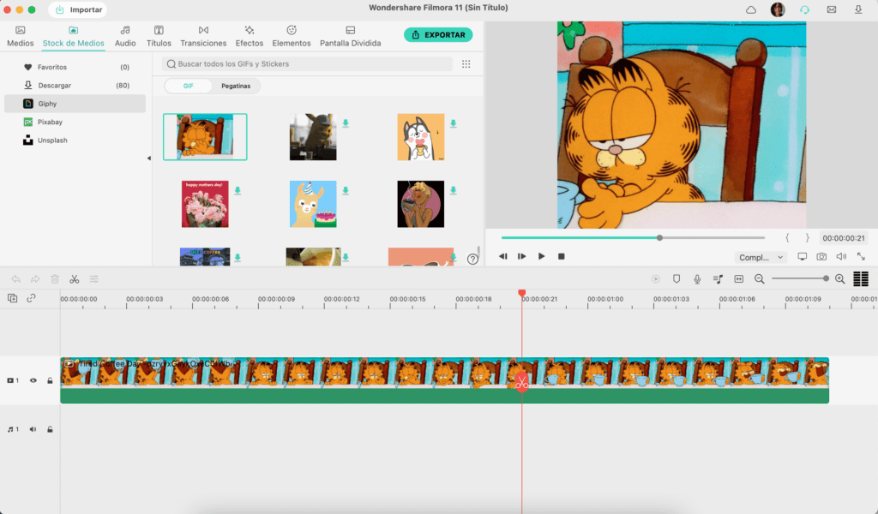Redo the last timeline action
The width and height of the screenshot is (878, 514).
point(35,279)
